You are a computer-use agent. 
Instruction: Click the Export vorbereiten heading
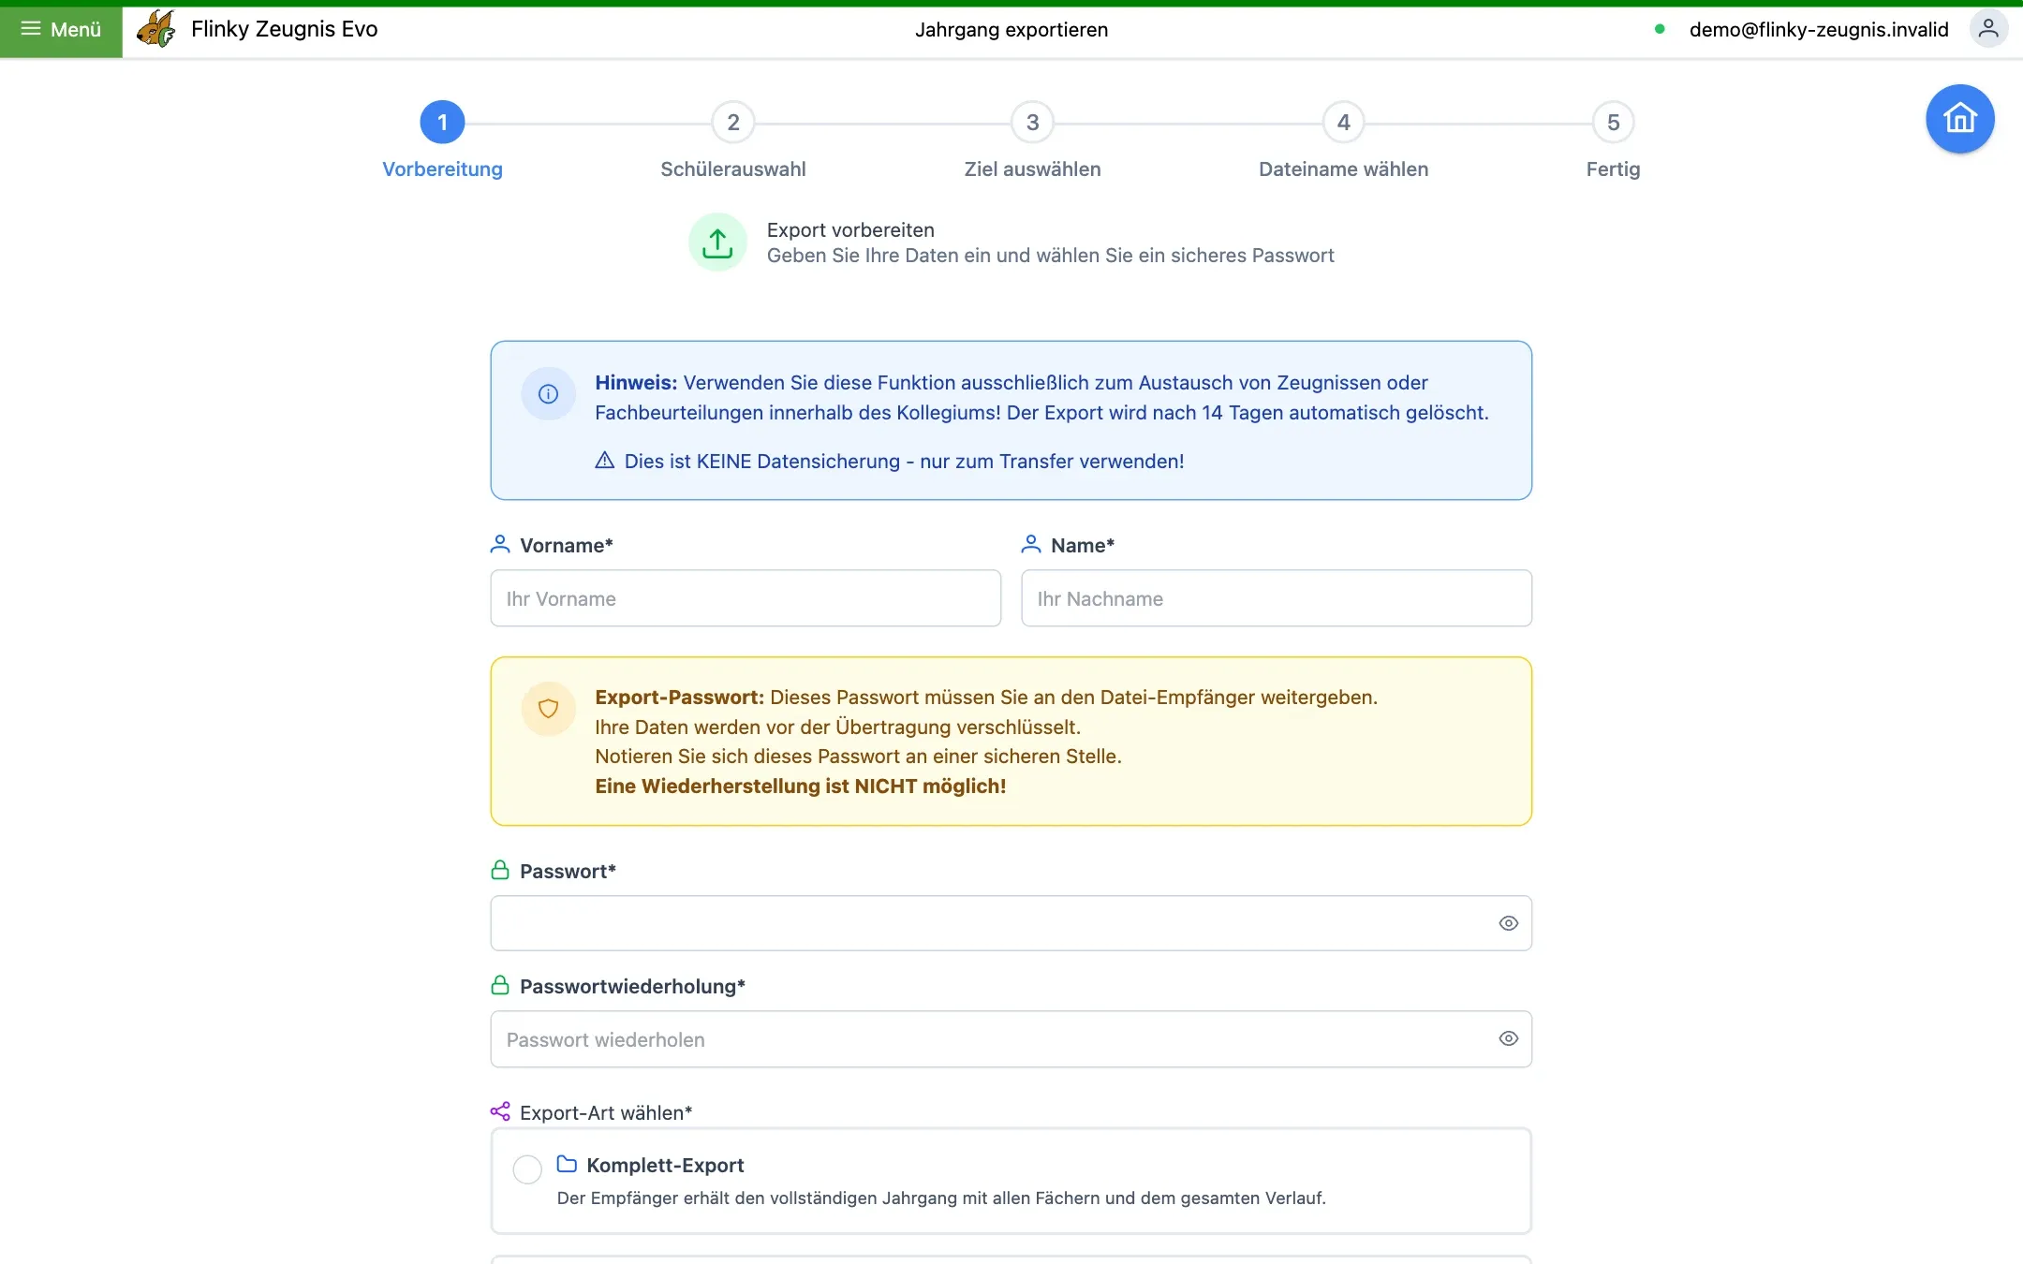850,229
